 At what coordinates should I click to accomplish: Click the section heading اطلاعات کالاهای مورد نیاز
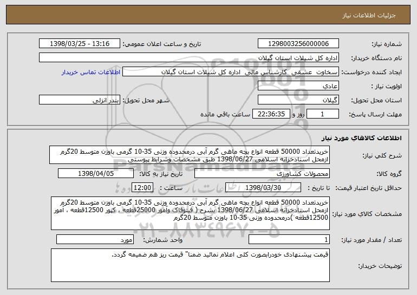pos(361,138)
